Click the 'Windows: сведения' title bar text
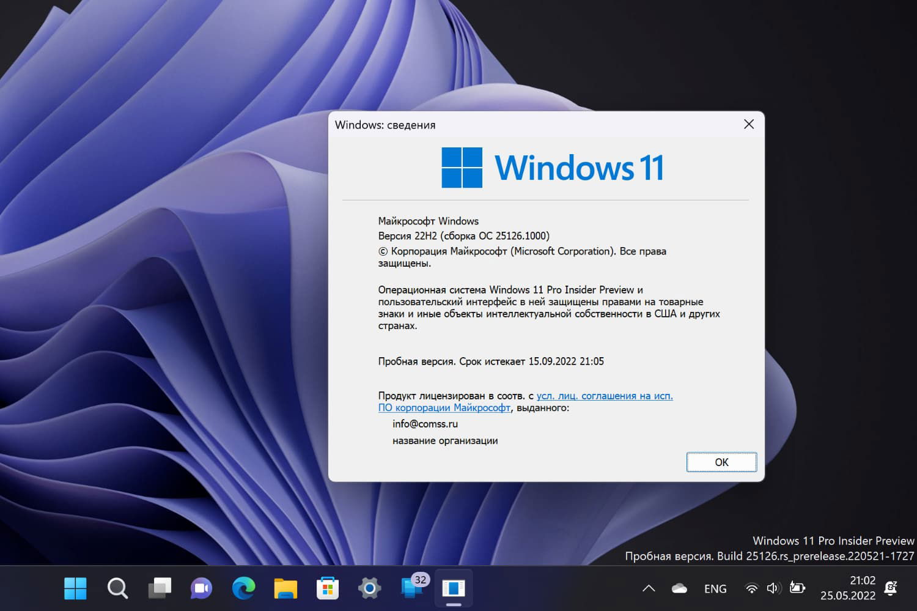917x611 pixels. pos(385,125)
